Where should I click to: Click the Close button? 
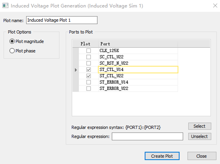(202, 156)
